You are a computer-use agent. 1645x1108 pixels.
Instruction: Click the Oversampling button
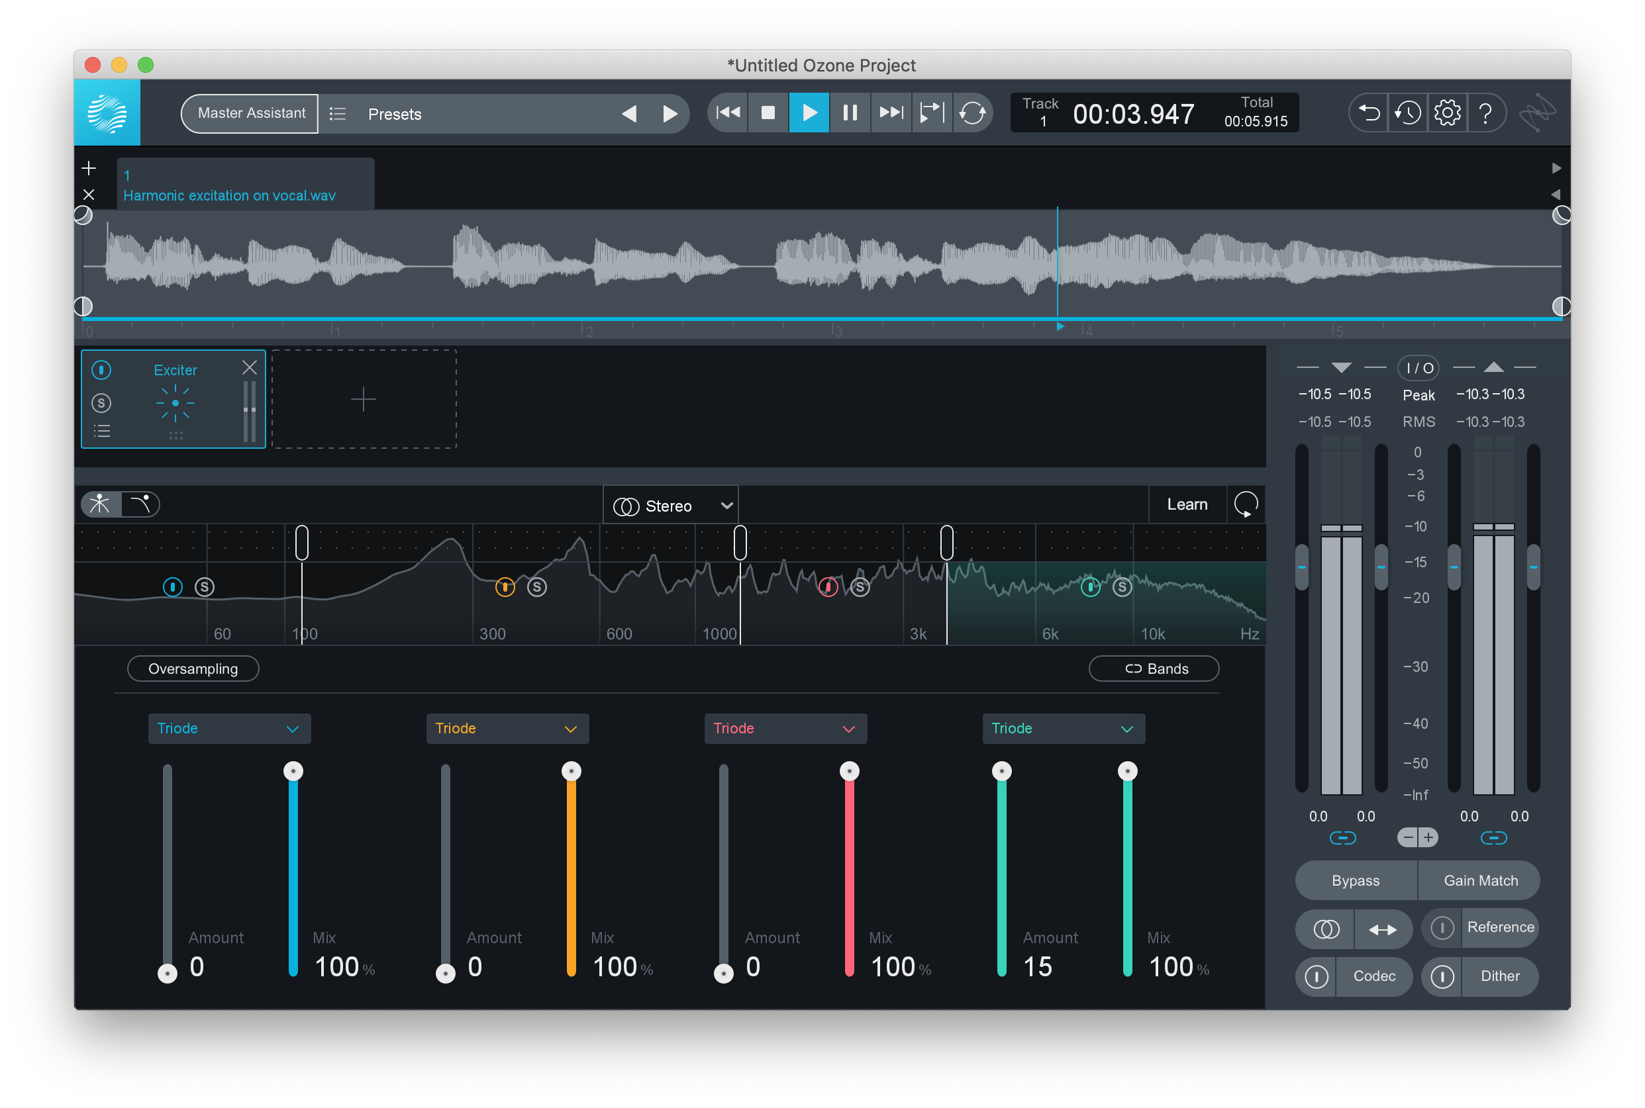[x=193, y=669]
